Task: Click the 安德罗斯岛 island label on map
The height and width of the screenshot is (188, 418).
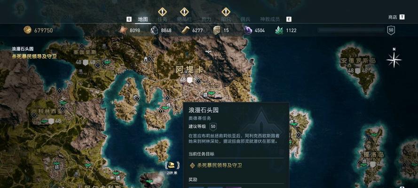Action: point(358,61)
